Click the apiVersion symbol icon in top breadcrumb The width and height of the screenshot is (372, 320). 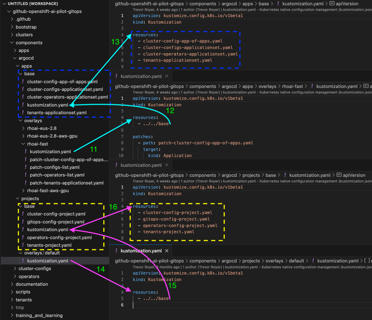pos(332,4)
